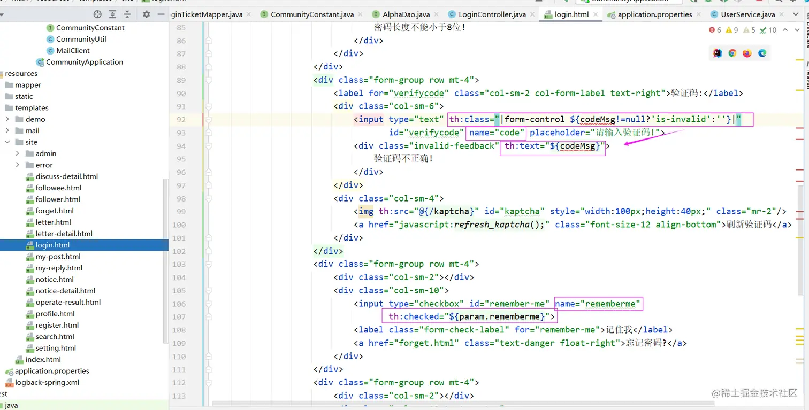Click the red errors count indicator
The width and height of the screenshot is (809, 410).
[x=715, y=30]
